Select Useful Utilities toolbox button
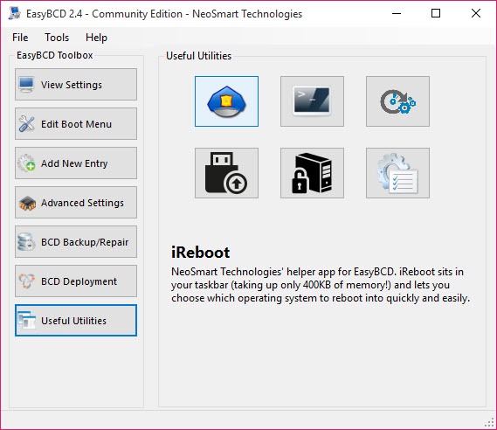Image resolution: width=497 pixels, height=430 pixels. pos(76,320)
